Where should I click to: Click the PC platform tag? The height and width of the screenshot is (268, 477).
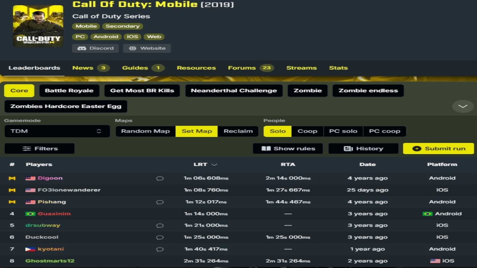click(80, 37)
